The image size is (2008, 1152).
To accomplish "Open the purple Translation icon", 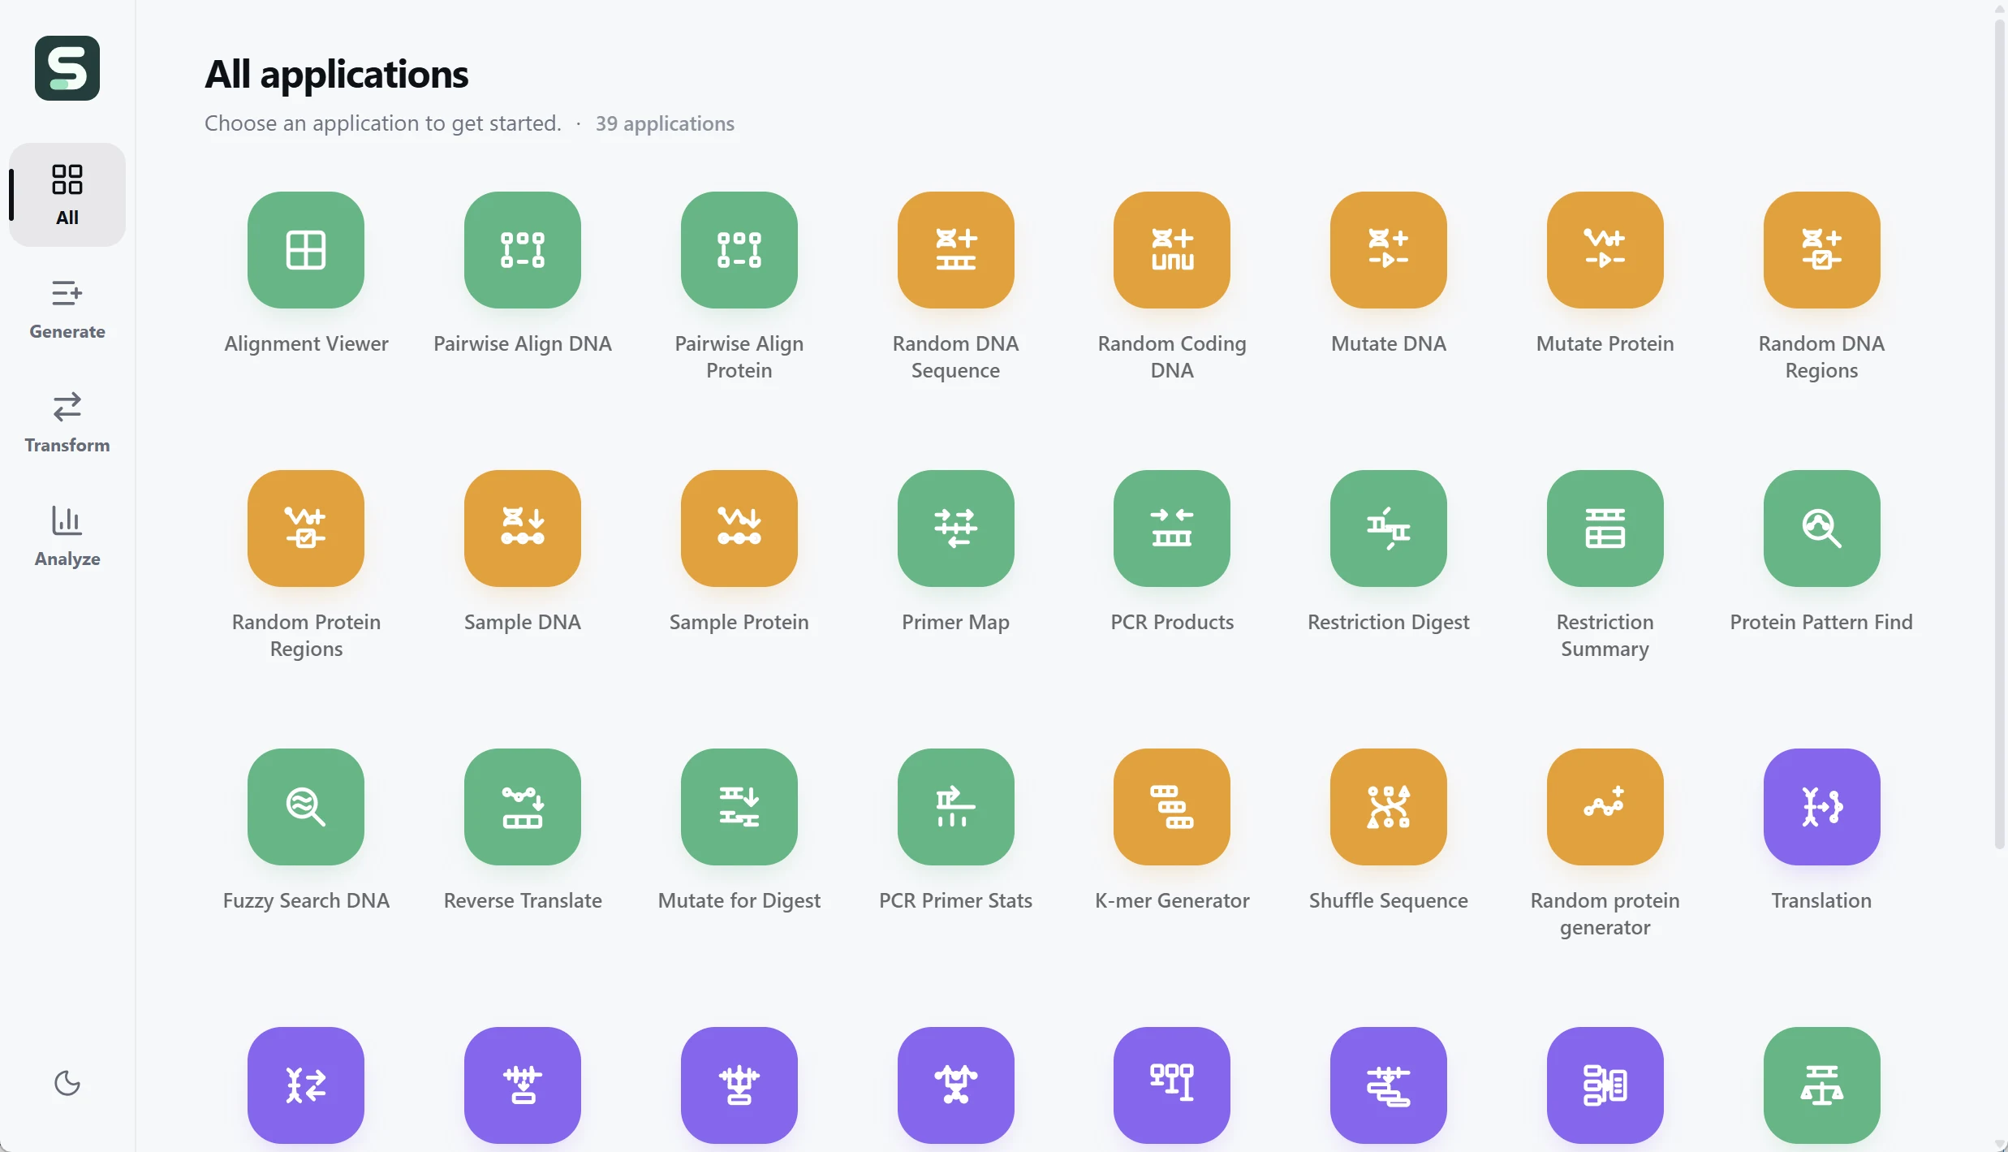I will 1822,807.
